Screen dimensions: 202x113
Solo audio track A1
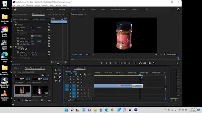coord(85,90)
